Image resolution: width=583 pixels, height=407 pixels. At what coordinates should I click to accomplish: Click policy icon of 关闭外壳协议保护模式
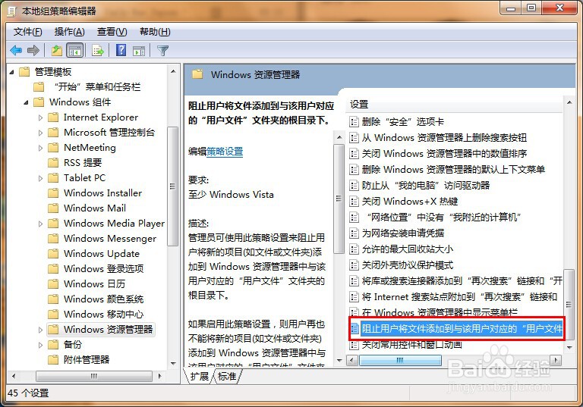[x=354, y=265]
